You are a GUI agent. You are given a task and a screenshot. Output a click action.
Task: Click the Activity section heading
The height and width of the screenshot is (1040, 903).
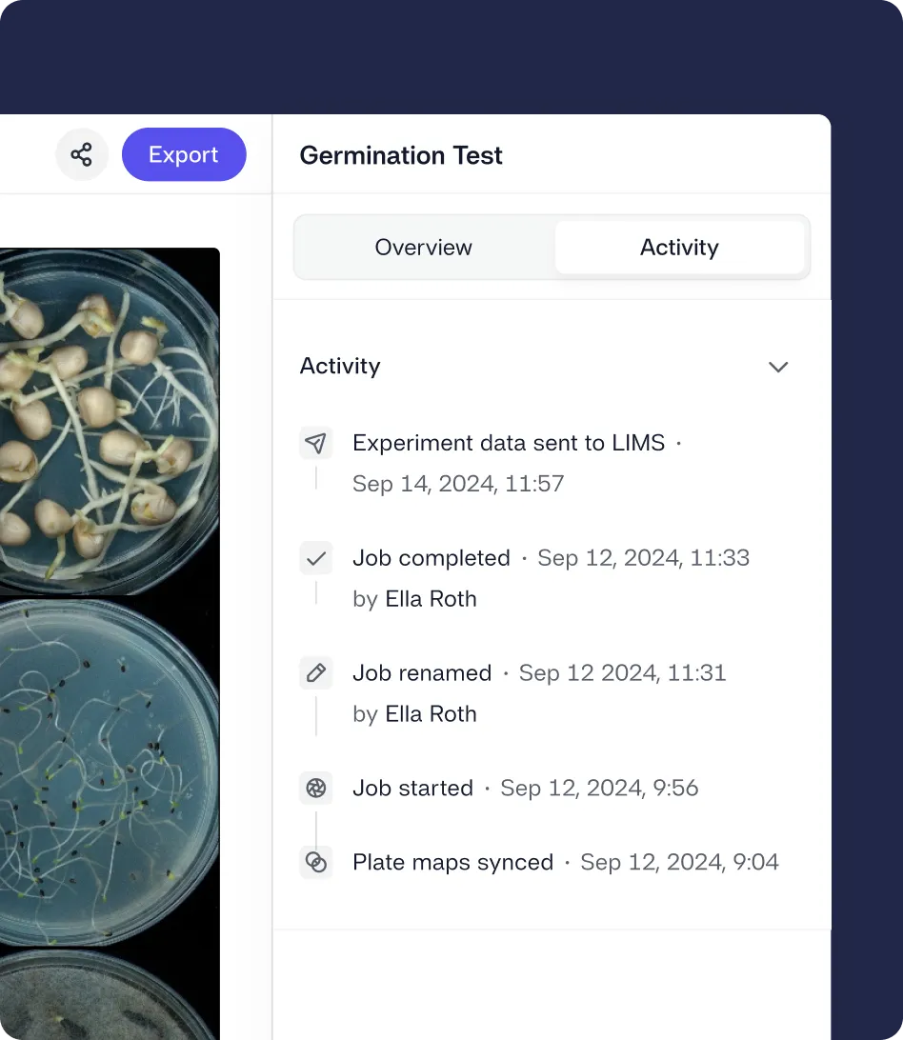340,366
